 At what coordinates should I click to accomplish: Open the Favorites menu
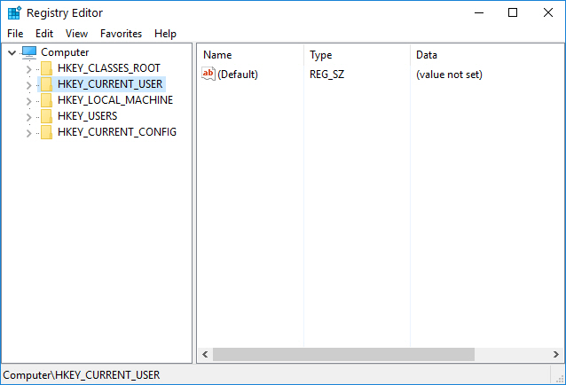(x=121, y=34)
